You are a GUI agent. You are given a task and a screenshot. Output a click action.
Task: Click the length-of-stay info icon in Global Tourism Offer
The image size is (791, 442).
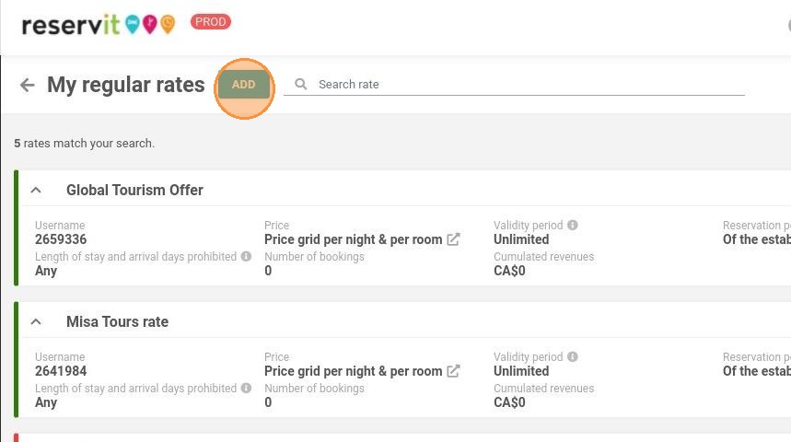[246, 256]
